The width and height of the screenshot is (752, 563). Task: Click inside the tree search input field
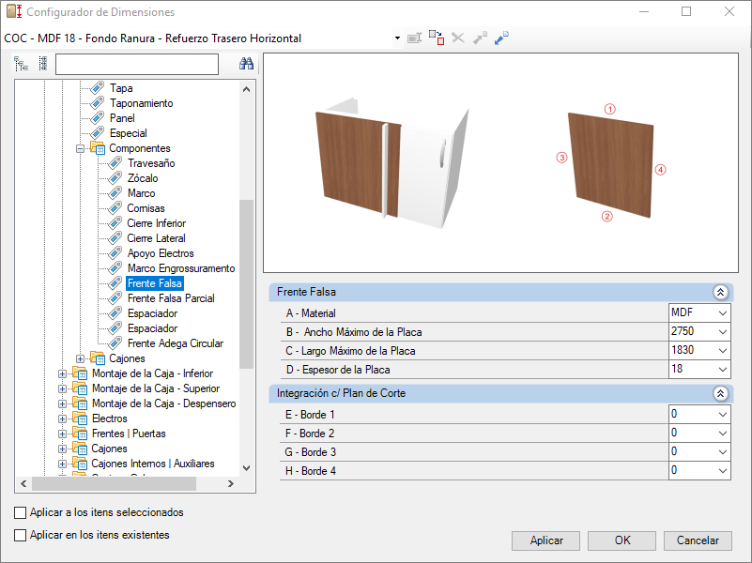coord(137,64)
